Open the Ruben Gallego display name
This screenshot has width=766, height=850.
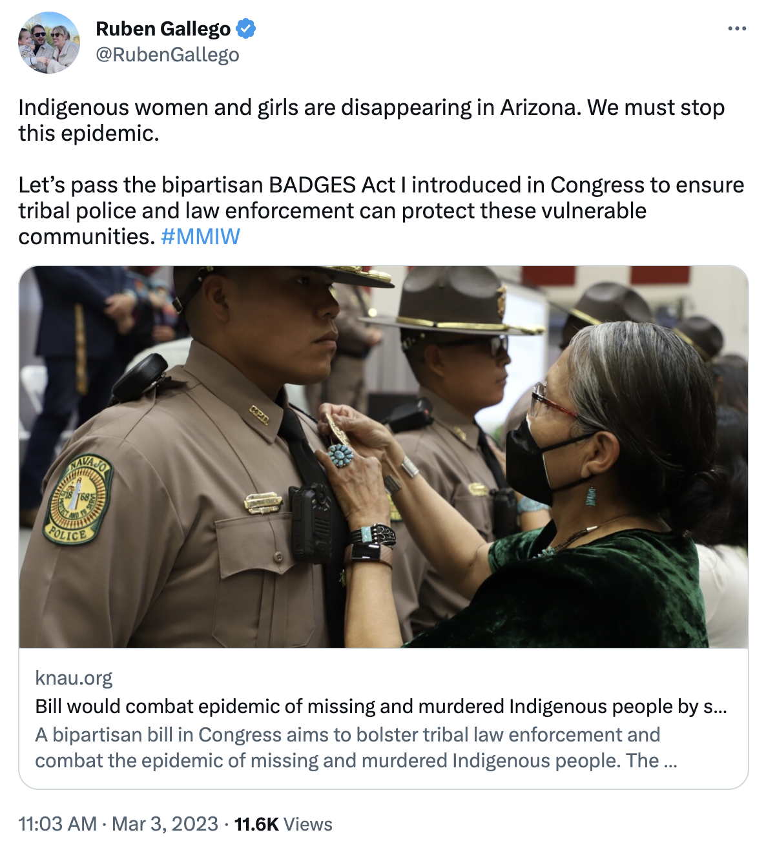click(x=163, y=28)
